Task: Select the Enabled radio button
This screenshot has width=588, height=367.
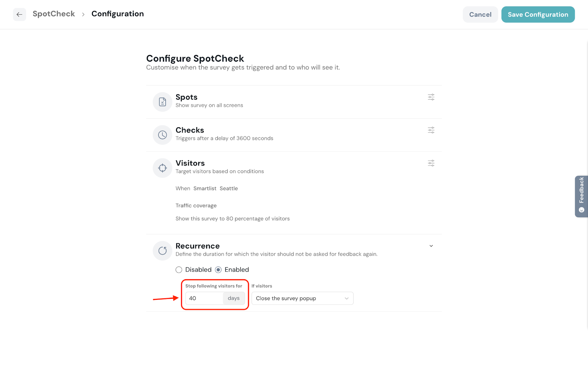Action: pyautogui.click(x=218, y=270)
